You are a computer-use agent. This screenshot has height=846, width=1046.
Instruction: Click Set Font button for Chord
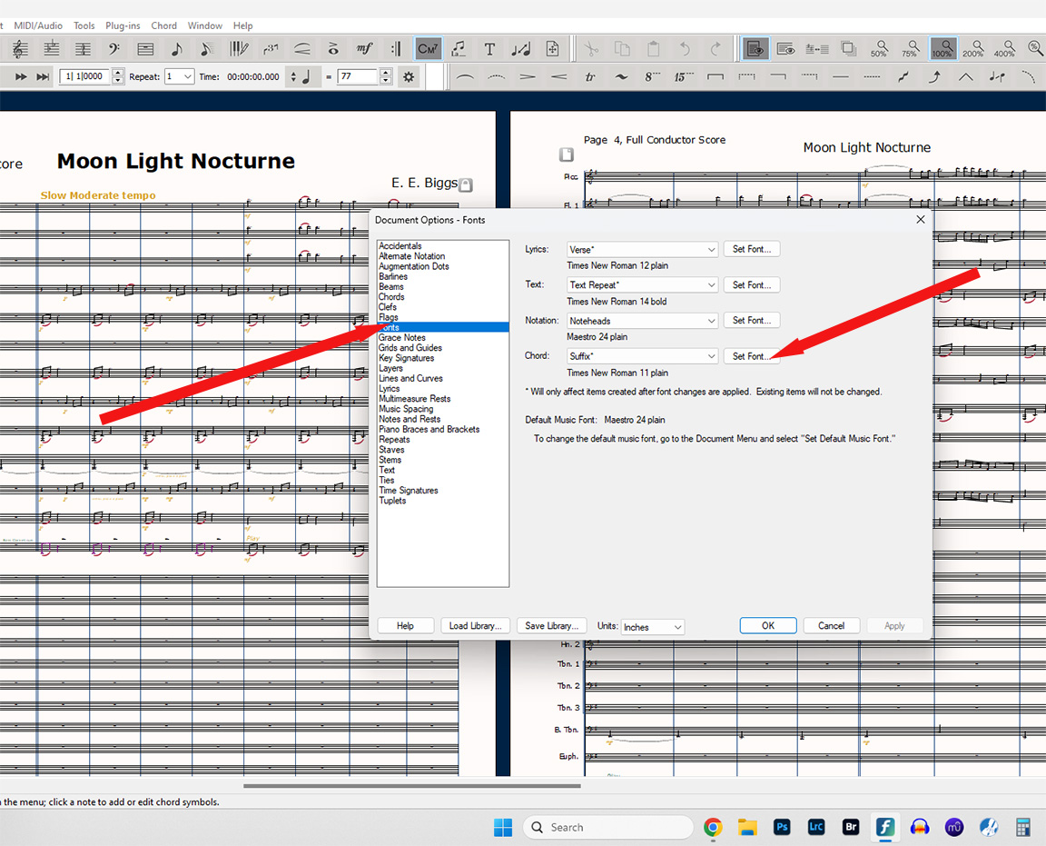pyautogui.click(x=751, y=356)
